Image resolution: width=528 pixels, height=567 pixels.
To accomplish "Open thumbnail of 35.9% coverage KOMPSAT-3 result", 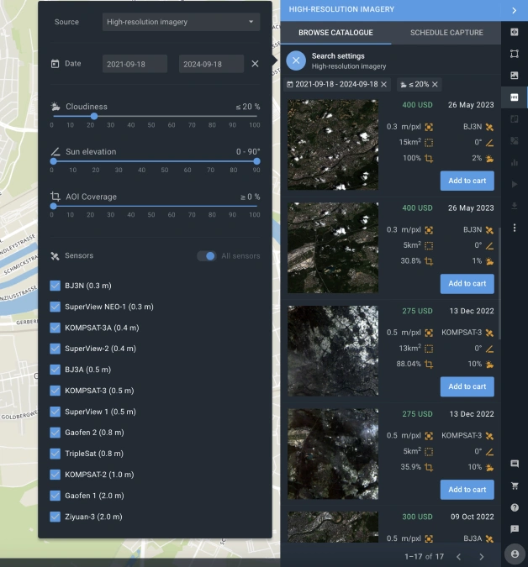I will 333,454.
